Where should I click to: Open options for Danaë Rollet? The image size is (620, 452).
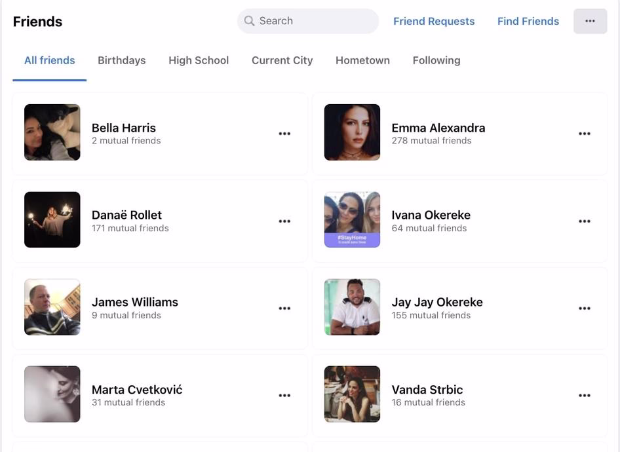click(284, 221)
